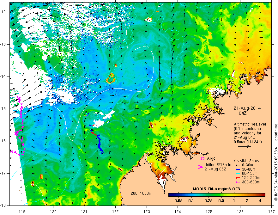This screenshot has width=278, height=215.
Task: Click the '04Z' time label under date
Action: [x=243, y=113]
